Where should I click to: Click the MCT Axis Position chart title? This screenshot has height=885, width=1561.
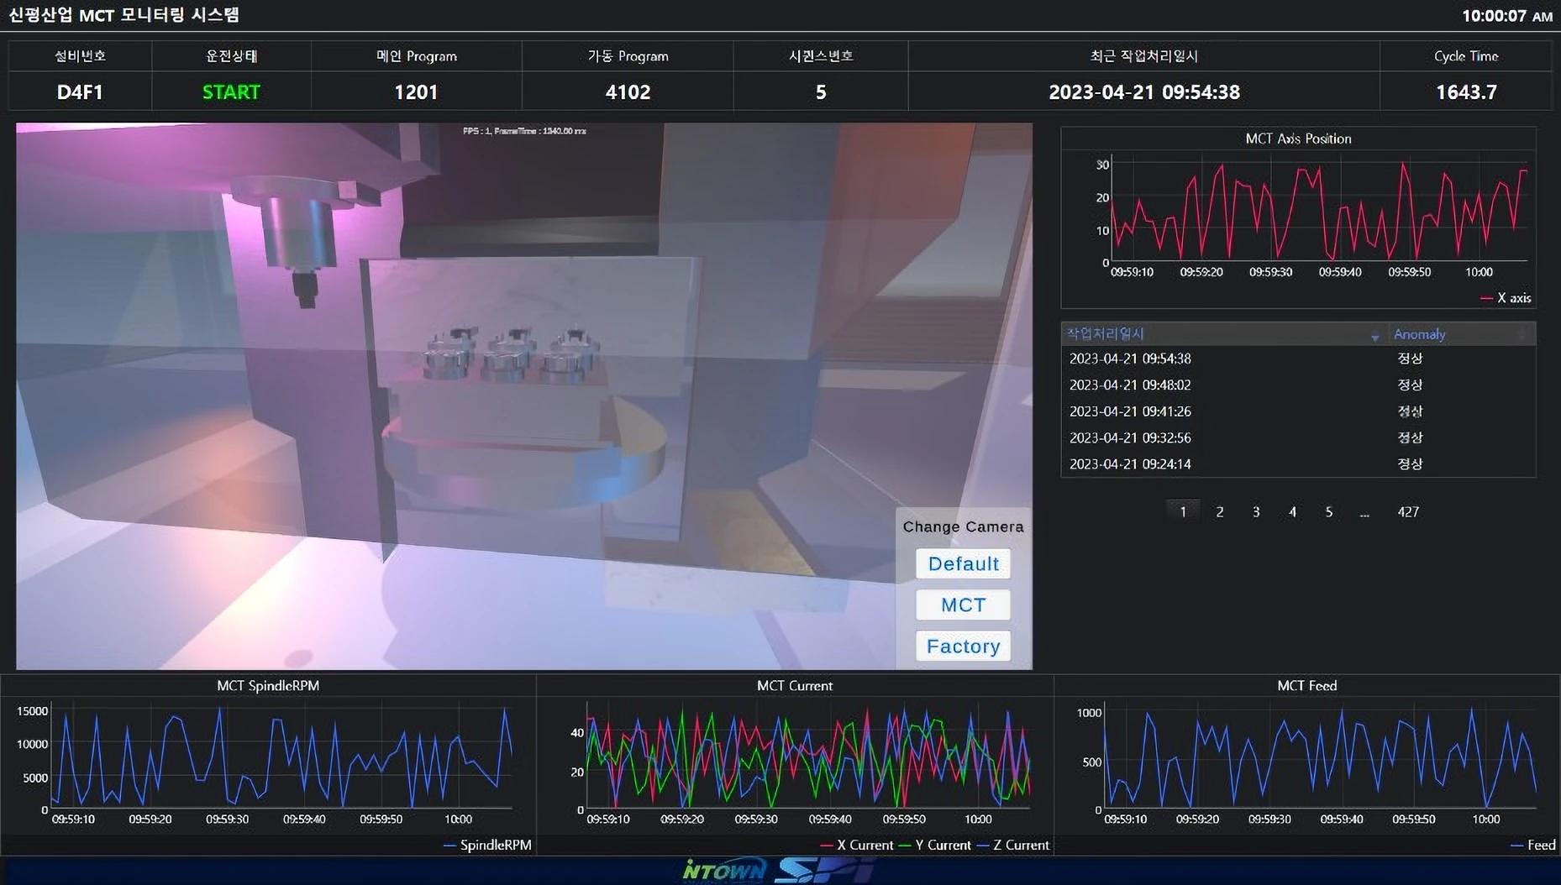pos(1298,139)
